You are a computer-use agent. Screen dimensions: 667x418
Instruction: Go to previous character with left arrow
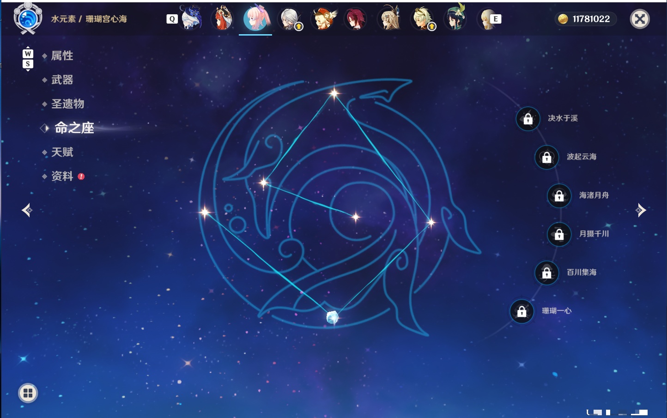click(27, 210)
